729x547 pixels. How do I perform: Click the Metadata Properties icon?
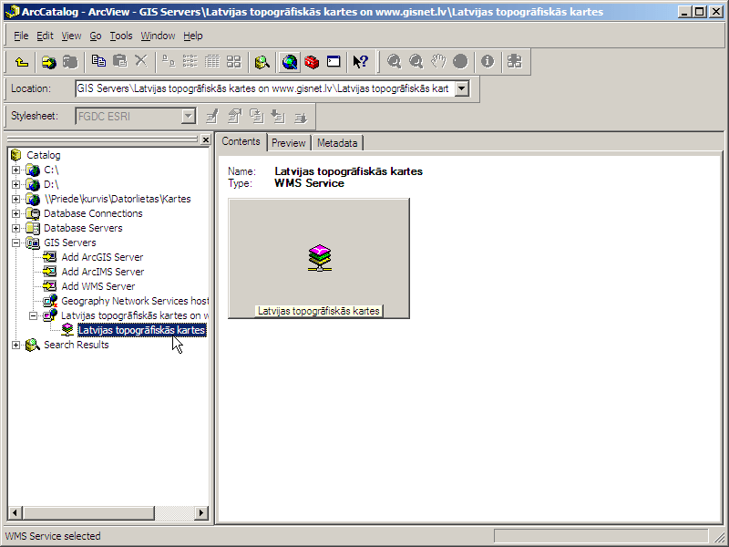235,117
